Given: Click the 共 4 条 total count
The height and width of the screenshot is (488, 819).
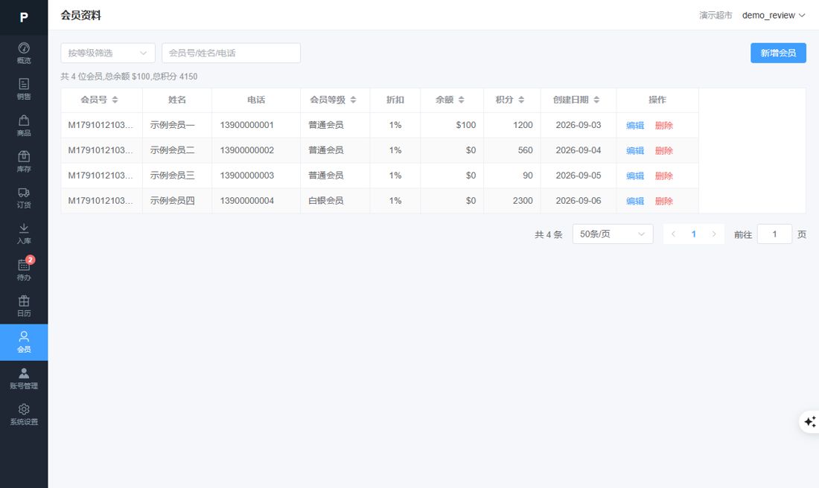Looking at the screenshot, I should 549,235.
